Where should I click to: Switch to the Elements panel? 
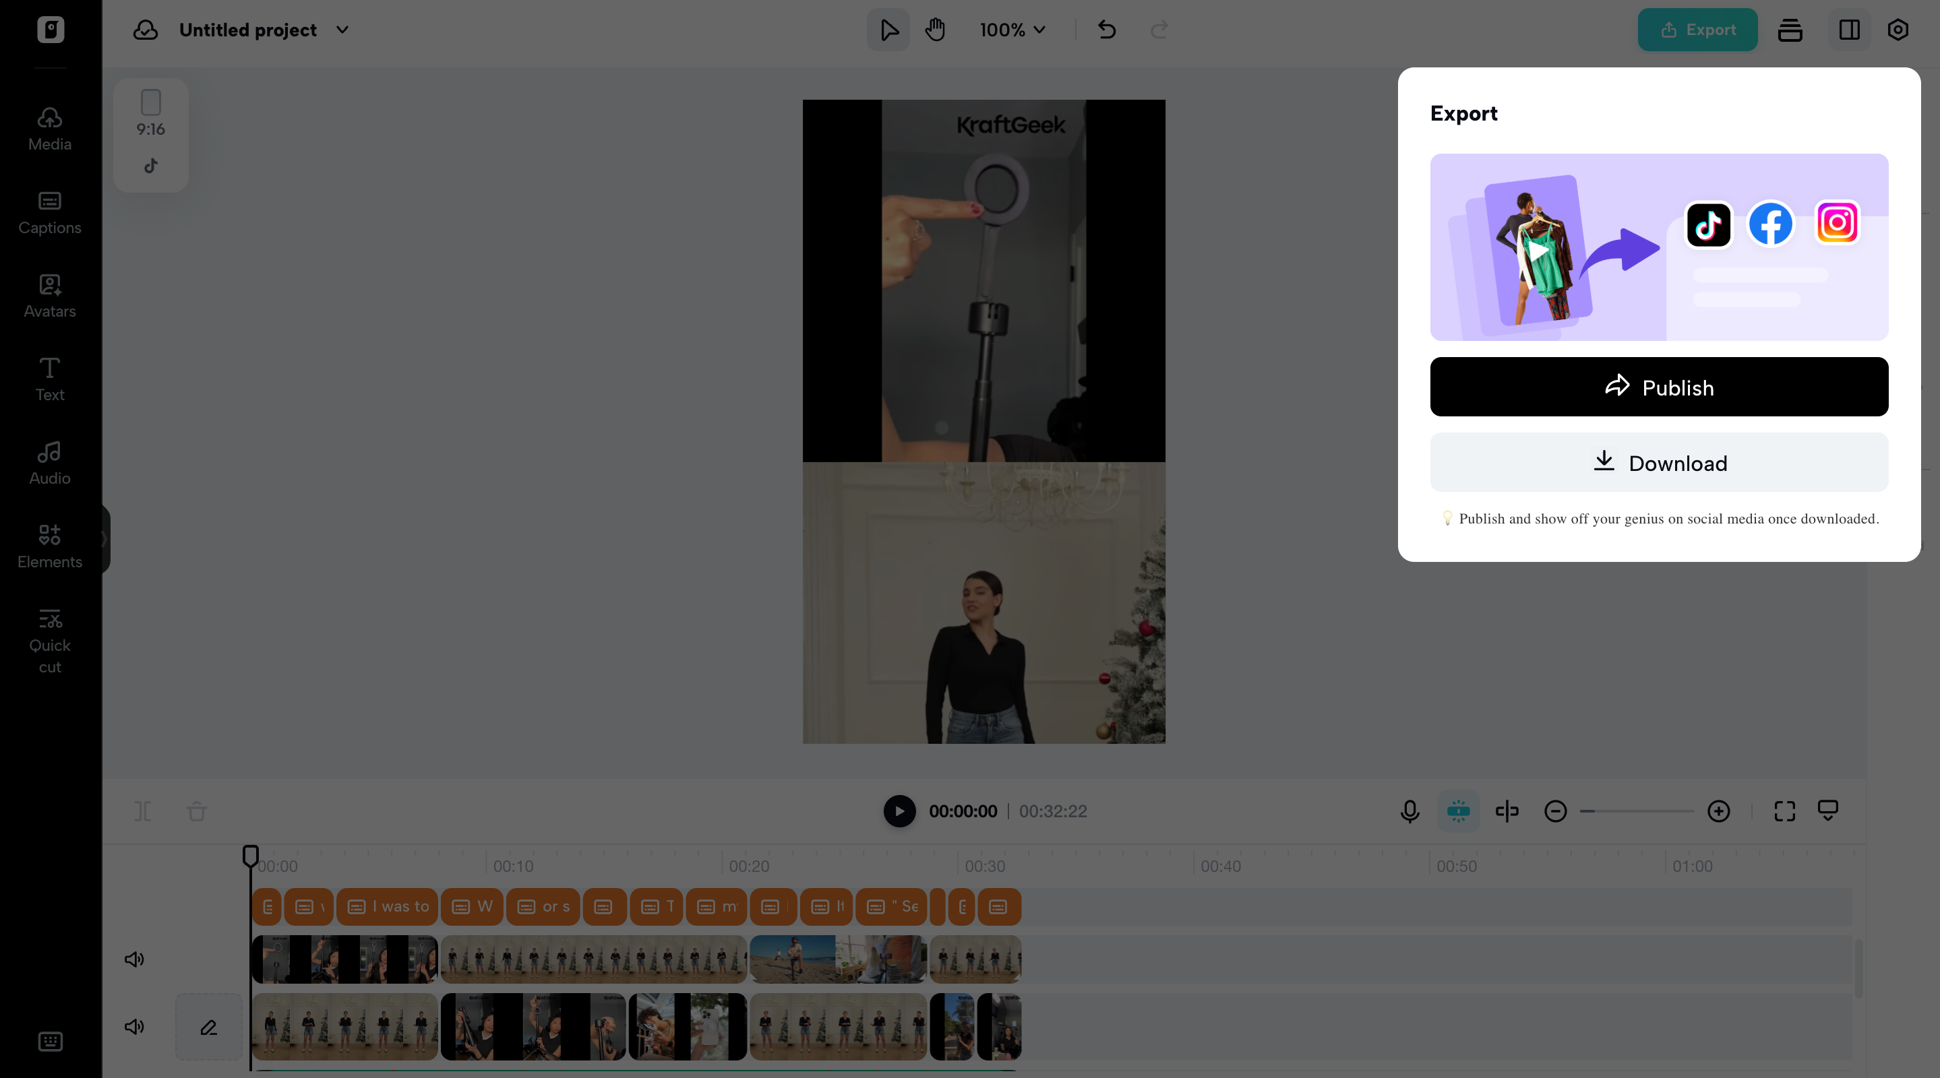point(50,545)
